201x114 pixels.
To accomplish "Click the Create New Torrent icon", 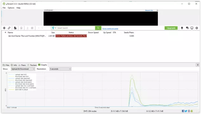I will [x=15, y=28].
